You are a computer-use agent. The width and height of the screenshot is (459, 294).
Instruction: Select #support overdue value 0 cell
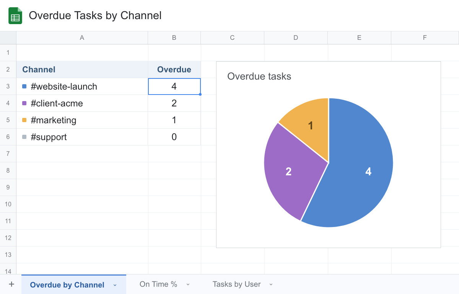coord(174,137)
